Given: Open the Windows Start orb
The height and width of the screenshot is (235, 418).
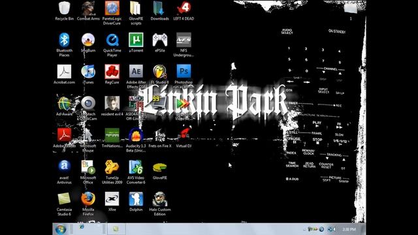Looking at the screenshot, I should pos(61,229).
